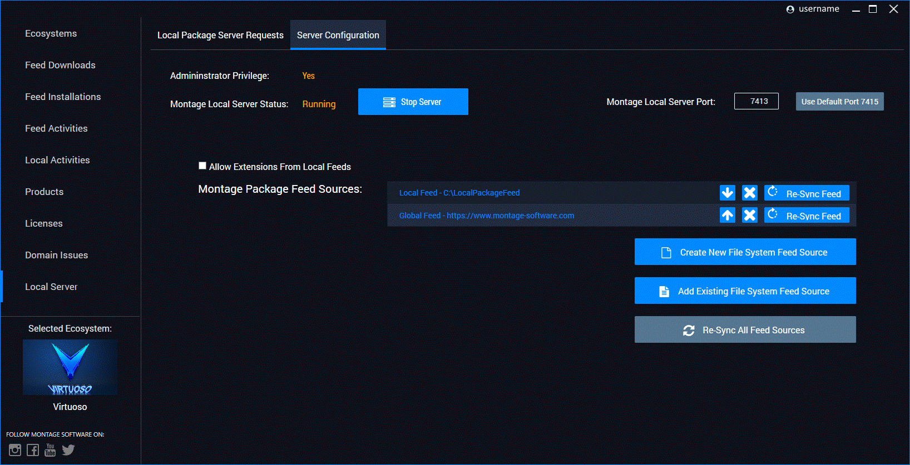Image resolution: width=910 pixels, height=465 pixels.
Task: Open the Instagram social icon
Action: (15, 450)
